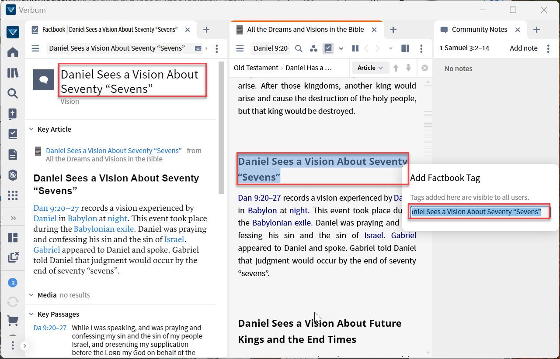Add new tab beside Dreams and Visions tab
Viewport: 560px width, 359px height.
pyautogui.click(x=393, y=30)
